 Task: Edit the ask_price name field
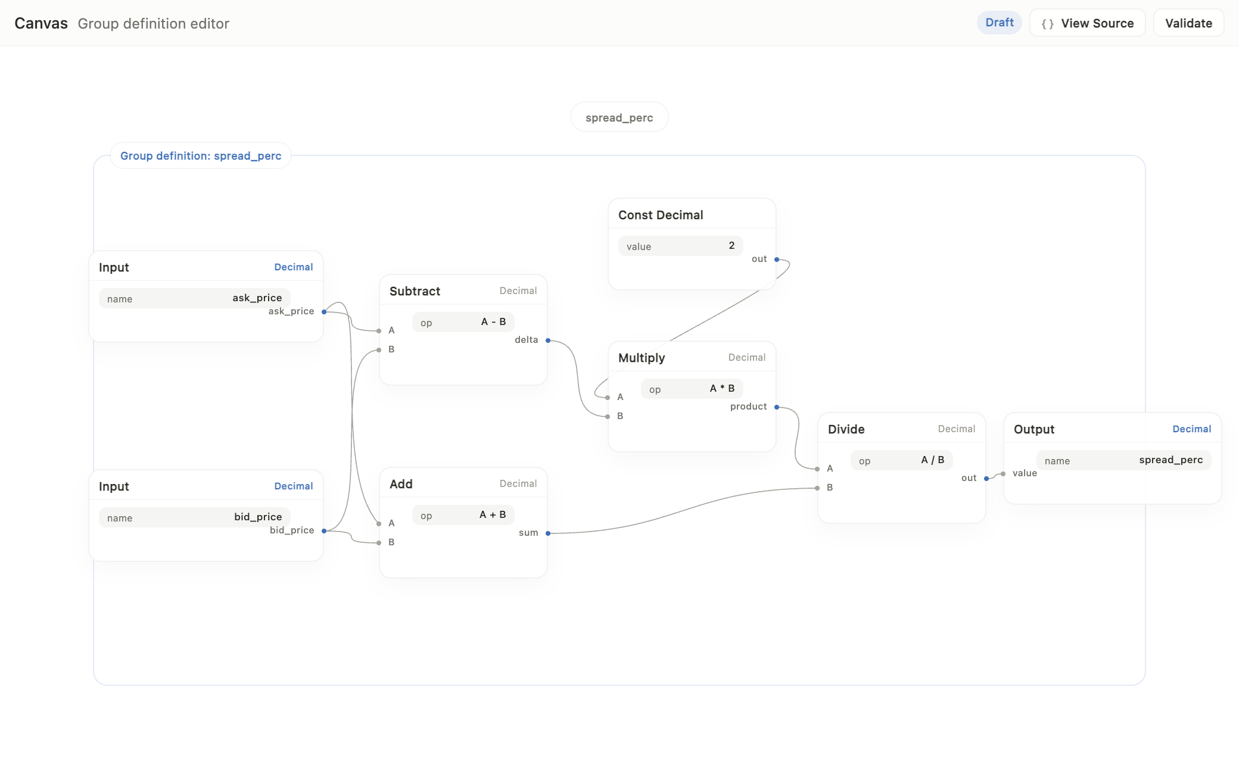click(194, 298)
